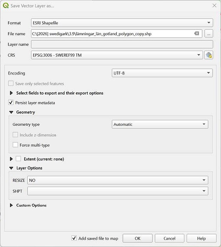Click the Cancel button
Screen dimensions: 221x247
pyautogui.click(x=169, y=238)
